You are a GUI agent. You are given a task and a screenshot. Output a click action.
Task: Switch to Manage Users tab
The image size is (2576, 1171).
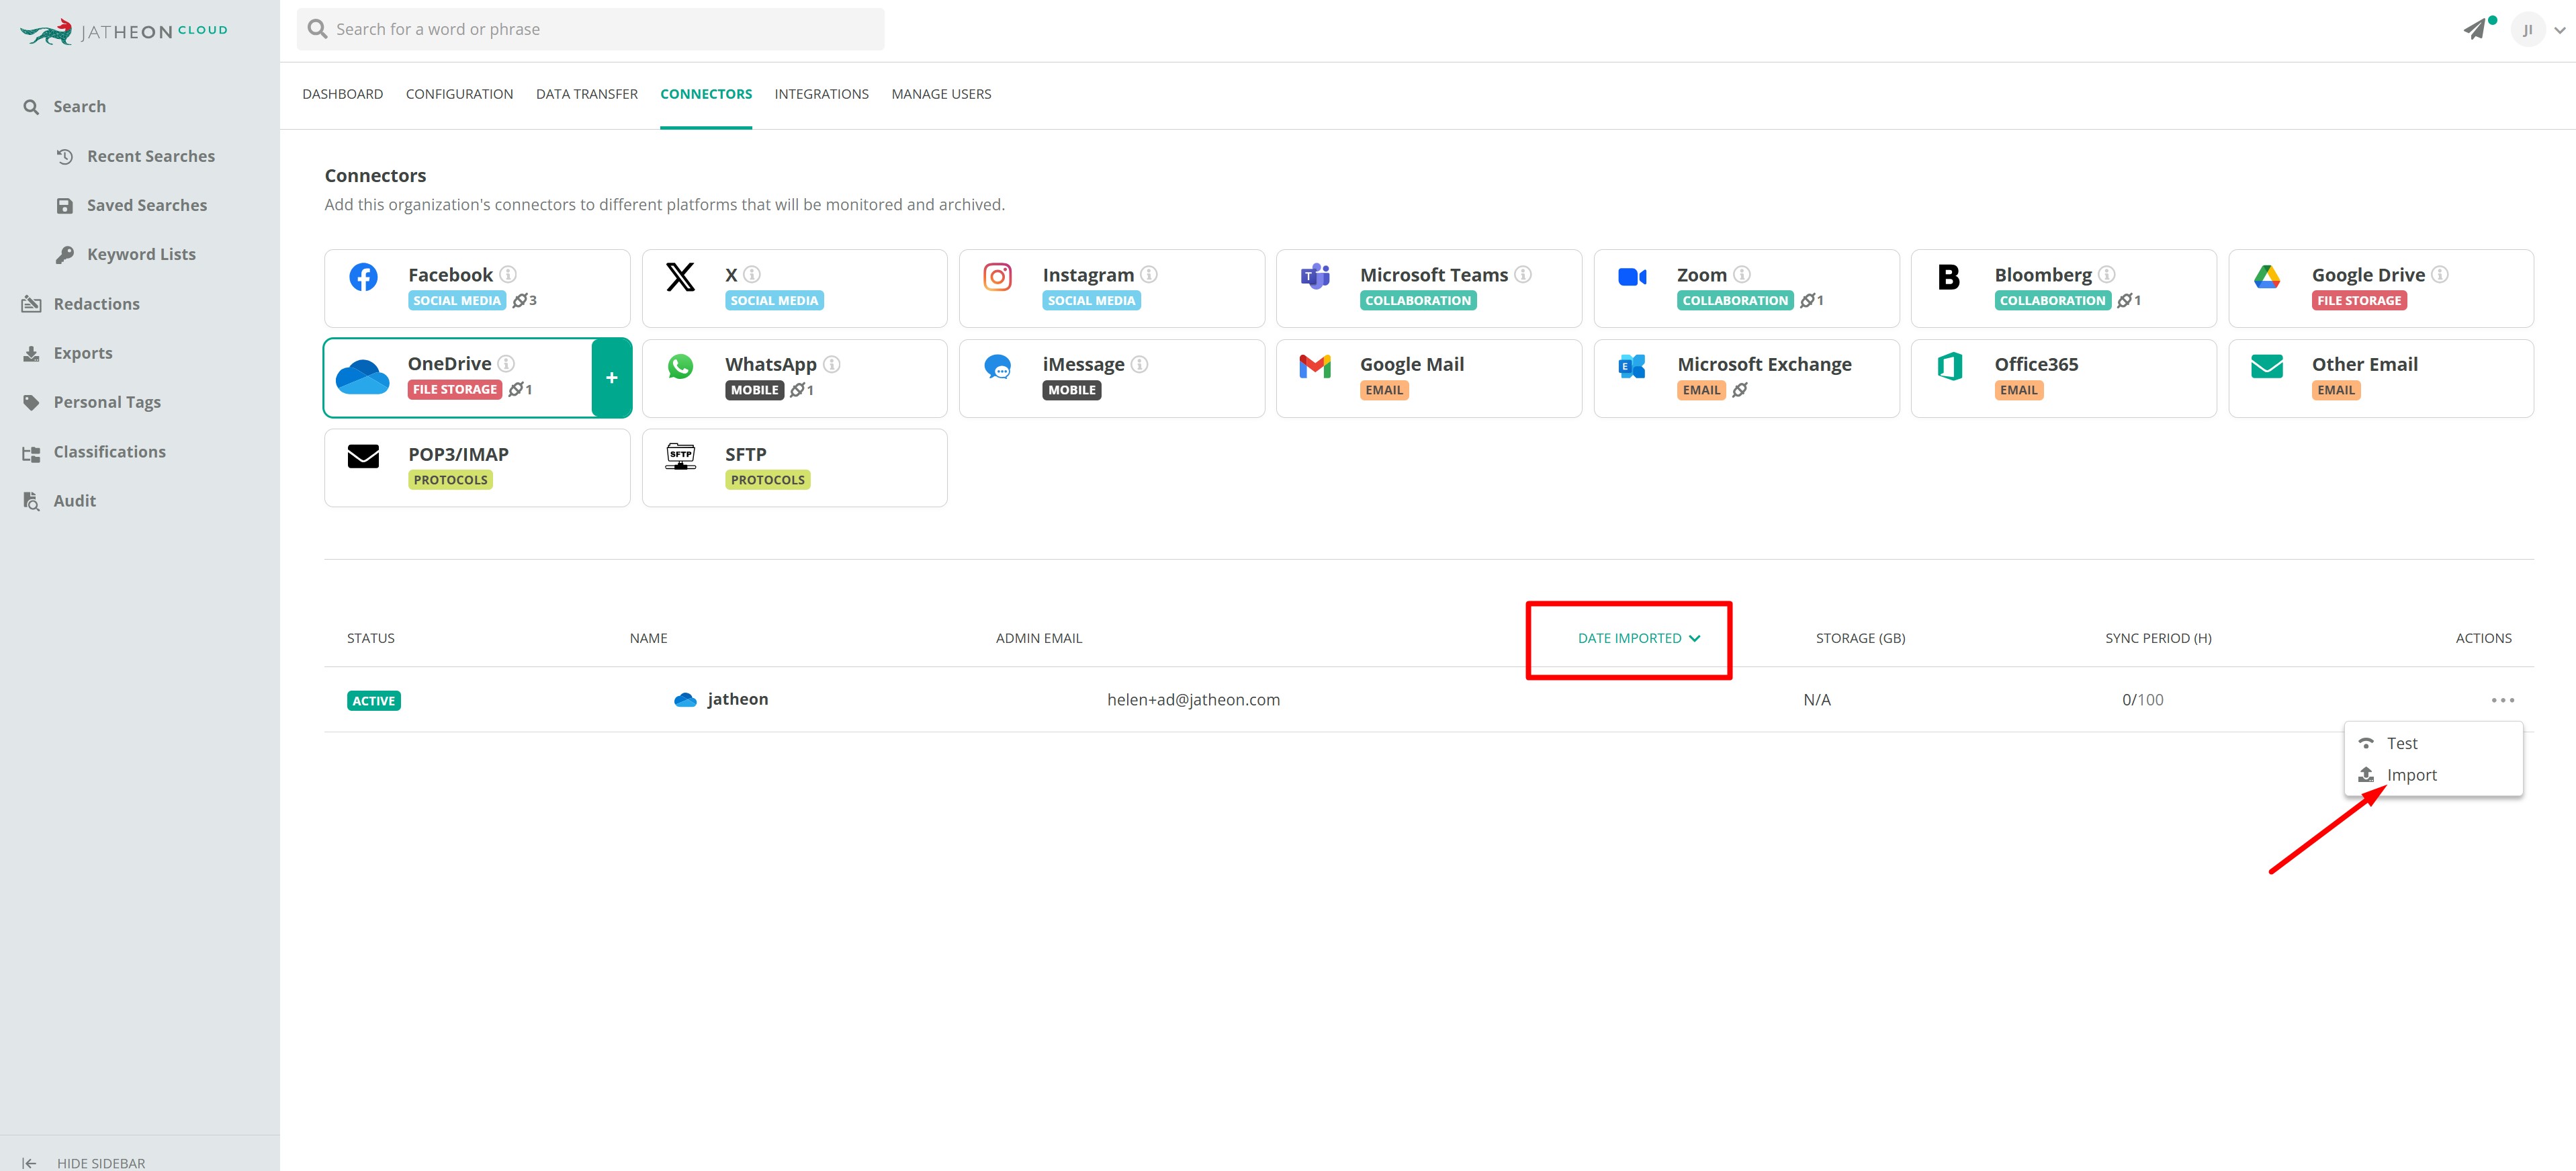[x=941, y=94]
